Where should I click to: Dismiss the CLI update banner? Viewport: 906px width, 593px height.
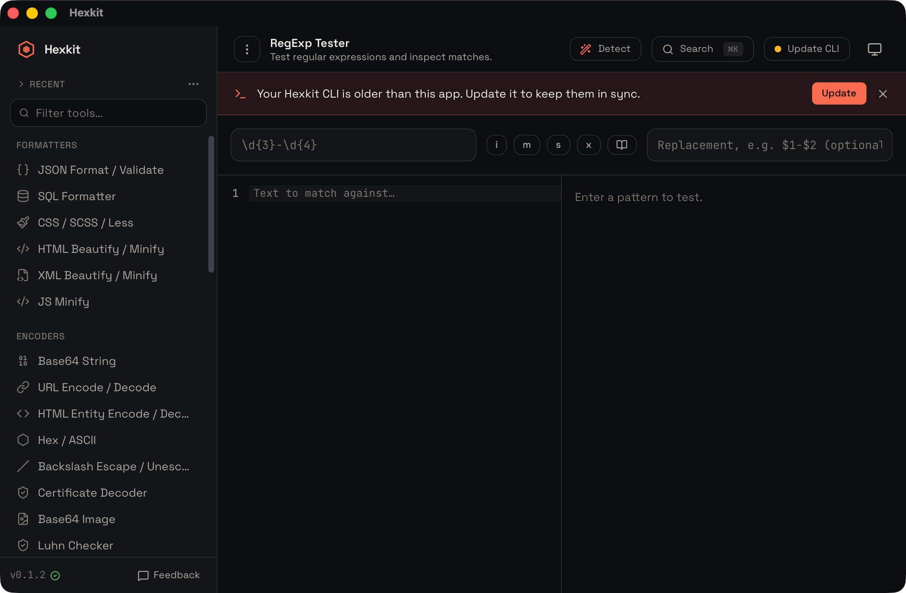pyautogui.click(x=883, y=94)
